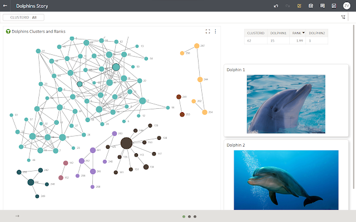Image resolution: width=356 pixels, height=222 pixels.
Task: Select the first (green) page dot
Action: coord(184,216)
